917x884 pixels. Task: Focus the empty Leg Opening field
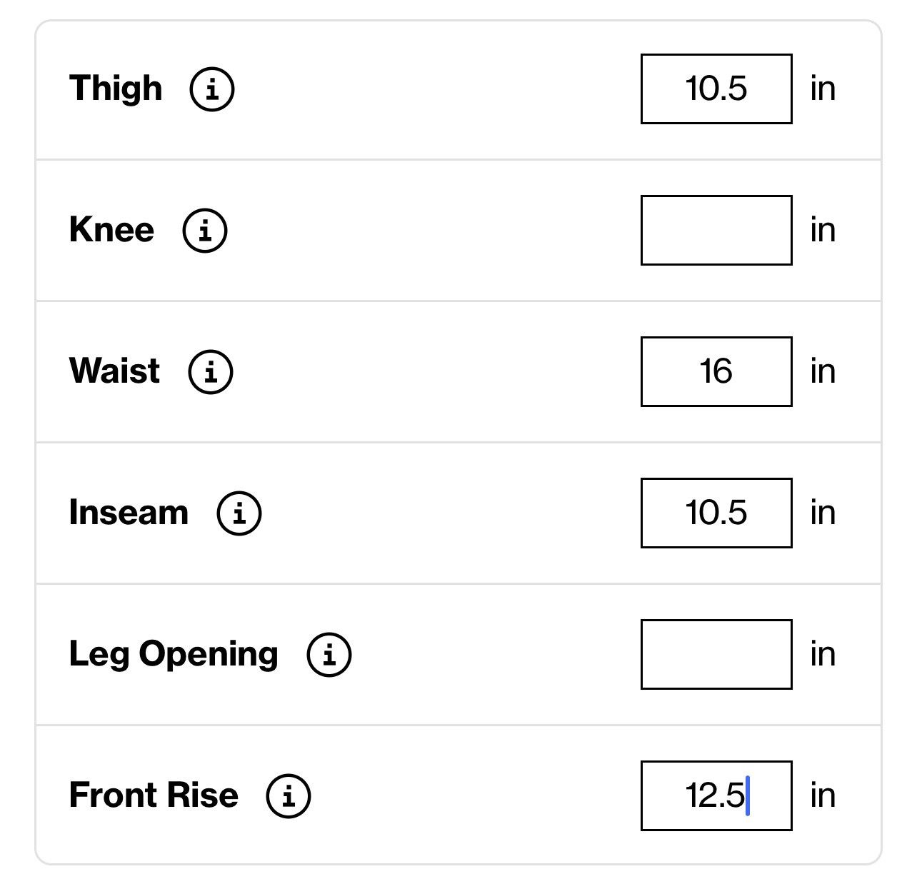pyautogui.click(x=716, y=654)
